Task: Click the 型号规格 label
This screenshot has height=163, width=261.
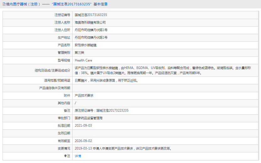Action: (64, 60)
